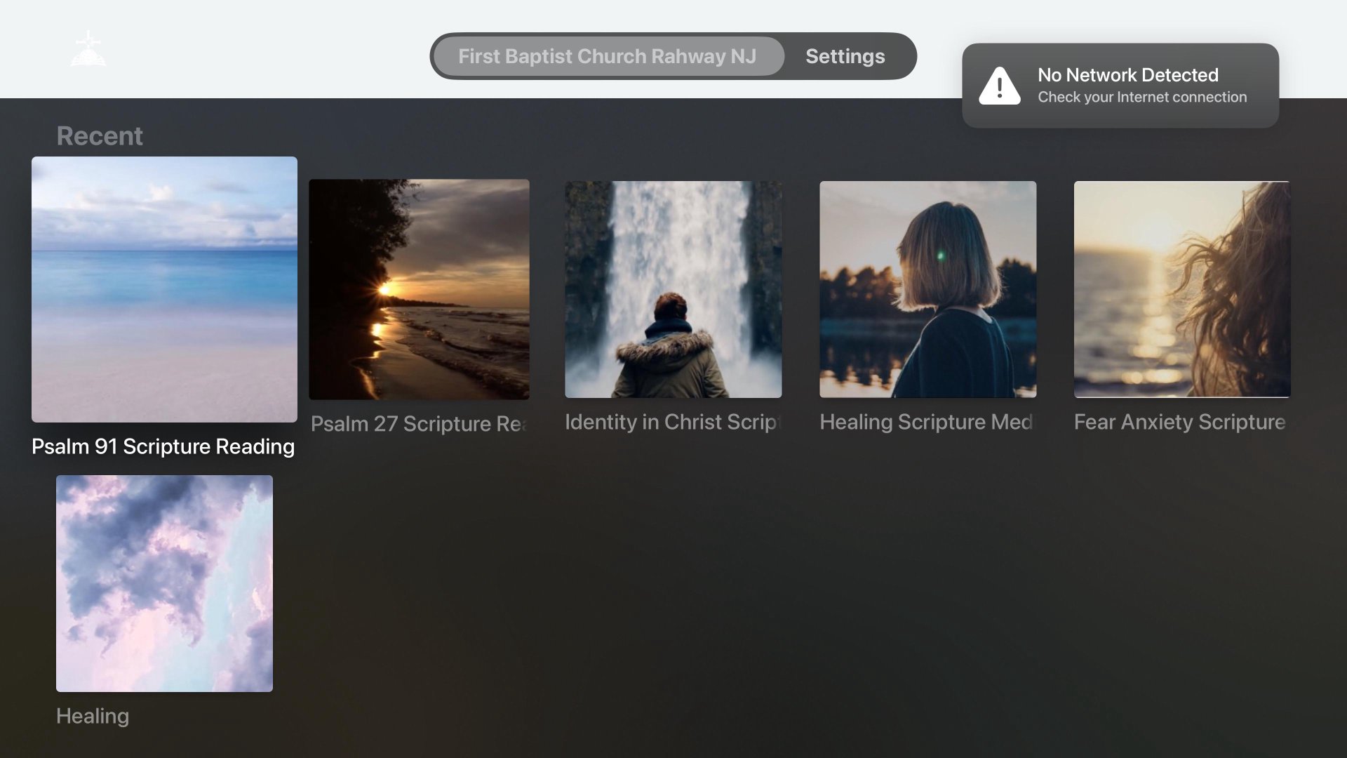Image resolution: width=1347 pixels, height=758 pixels.
Task: Open the Healing Scripture Meditation lake thumbnail
Action: click(x=927, y=289)
